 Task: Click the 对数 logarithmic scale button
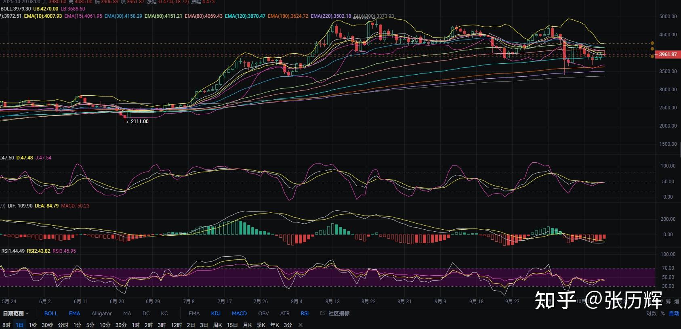tap(651, 313)
